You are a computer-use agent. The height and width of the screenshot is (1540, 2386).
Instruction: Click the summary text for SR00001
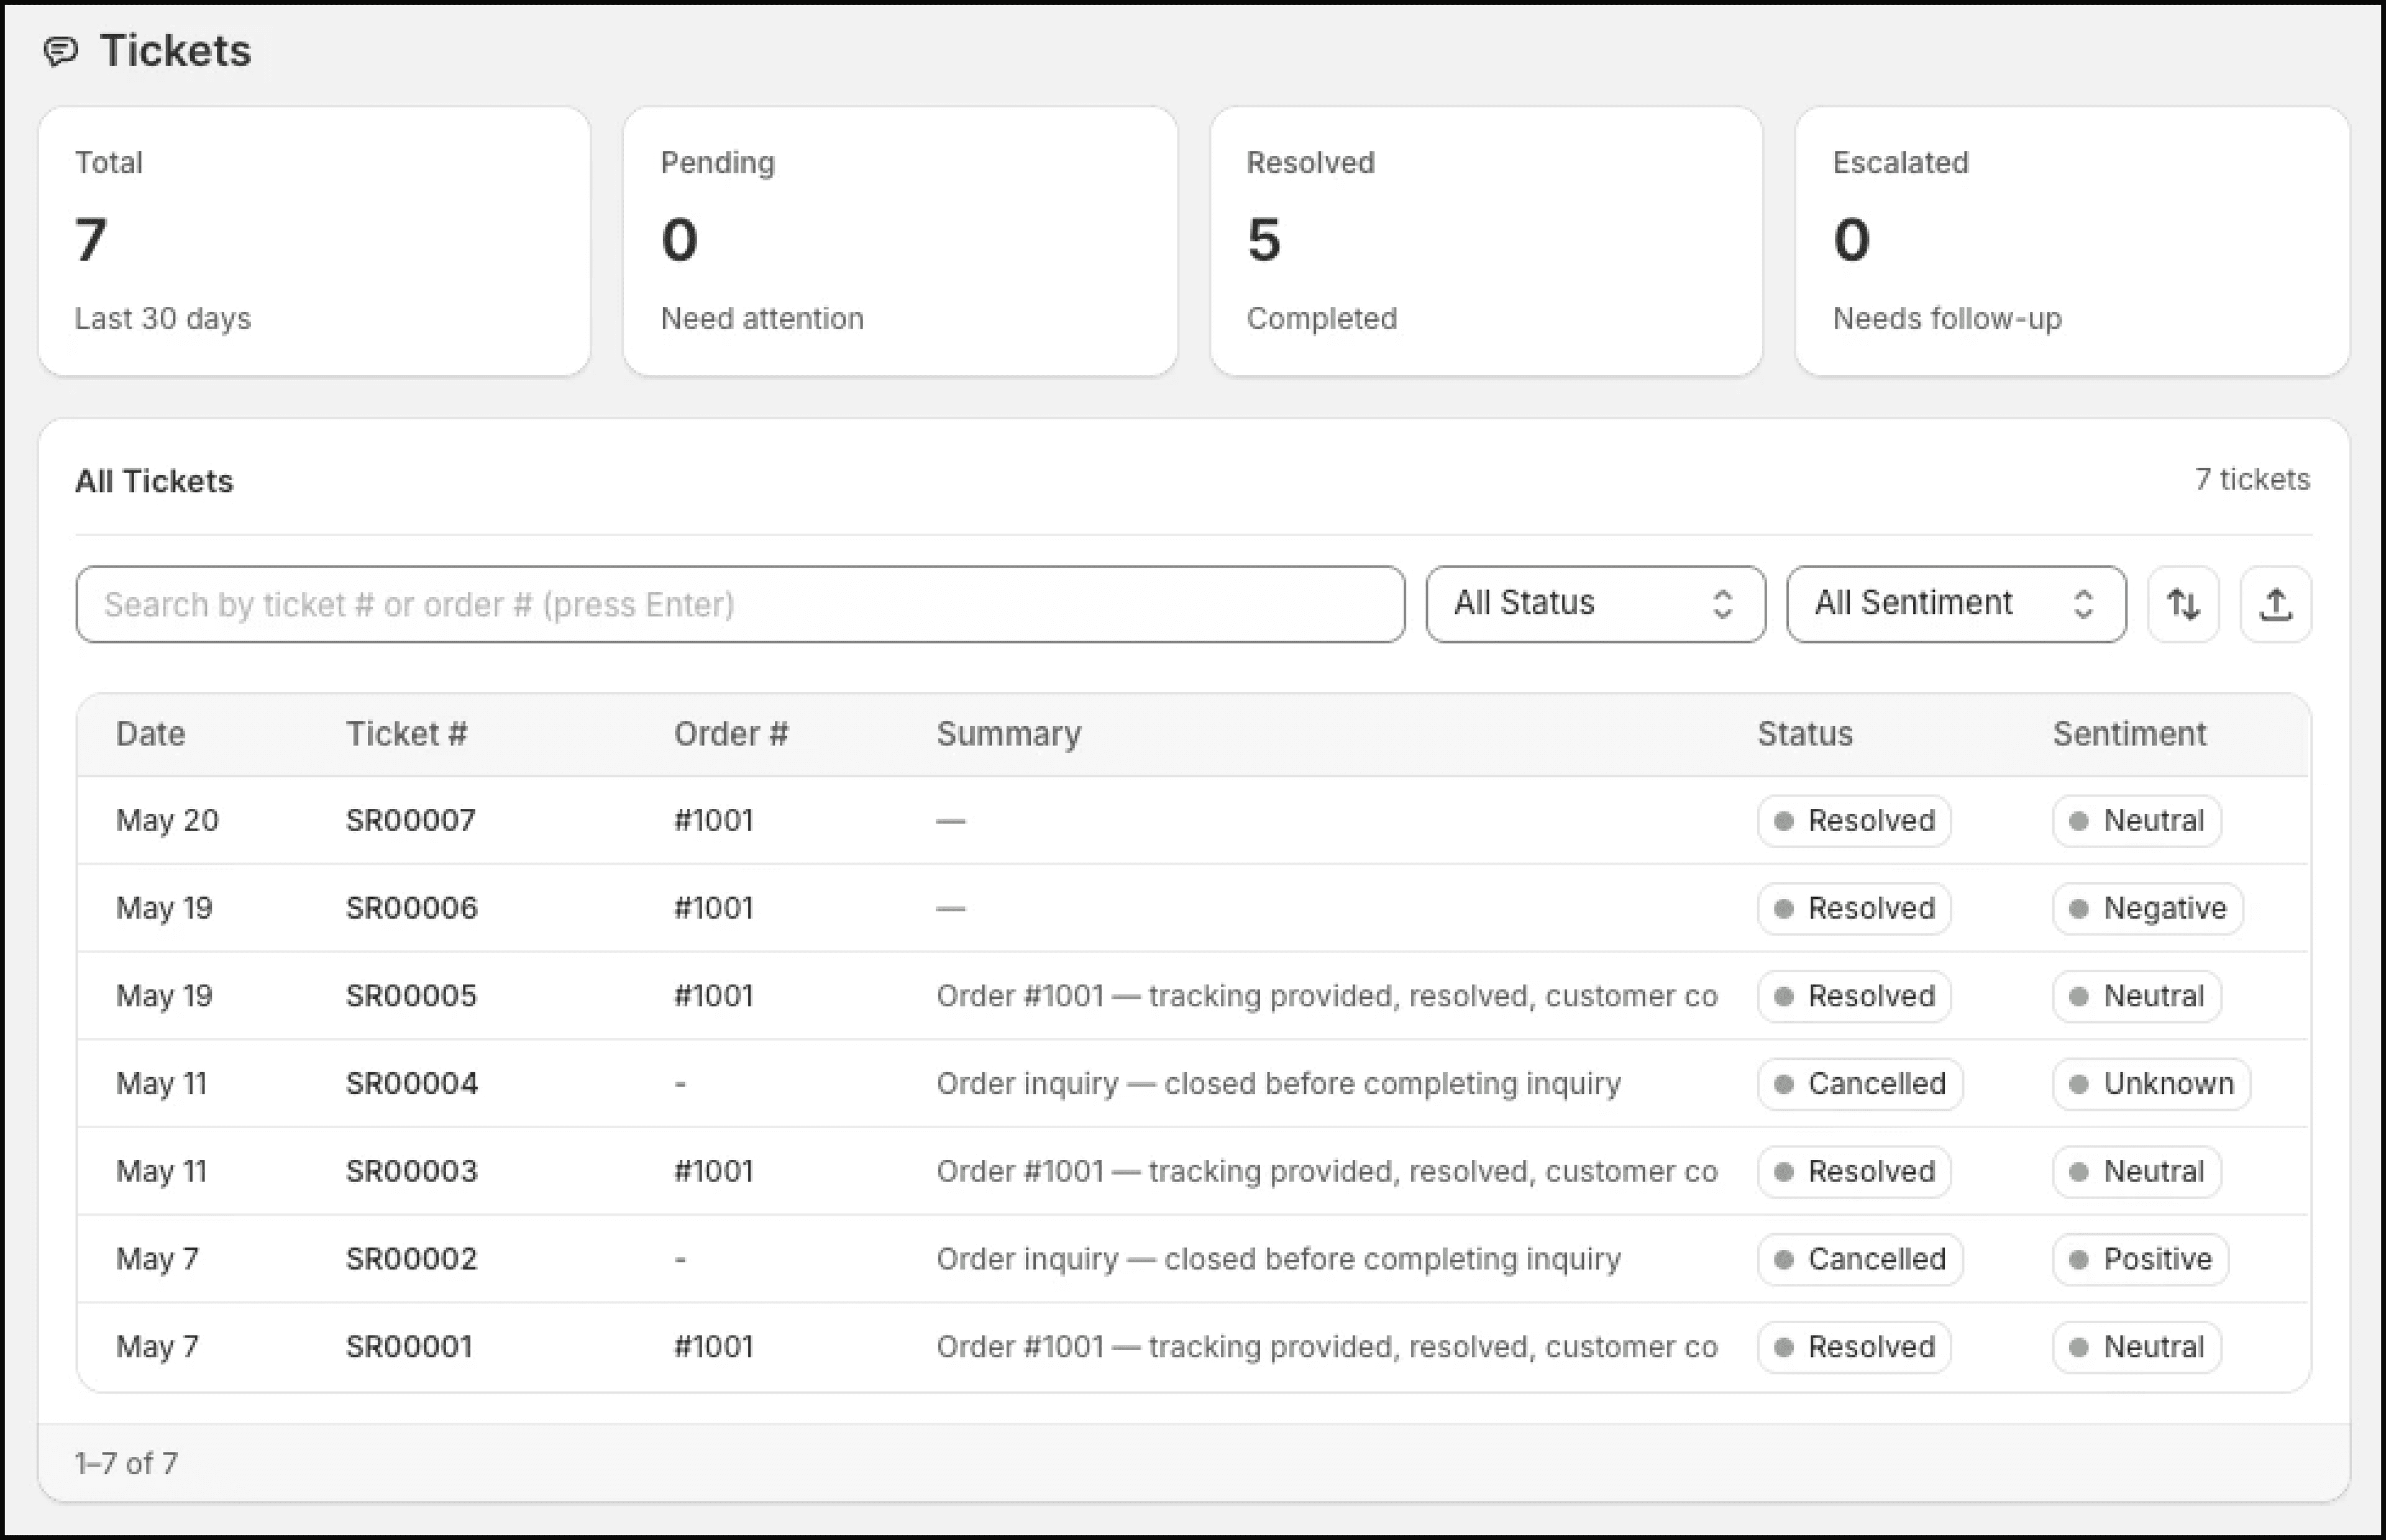(1327, 1347)
